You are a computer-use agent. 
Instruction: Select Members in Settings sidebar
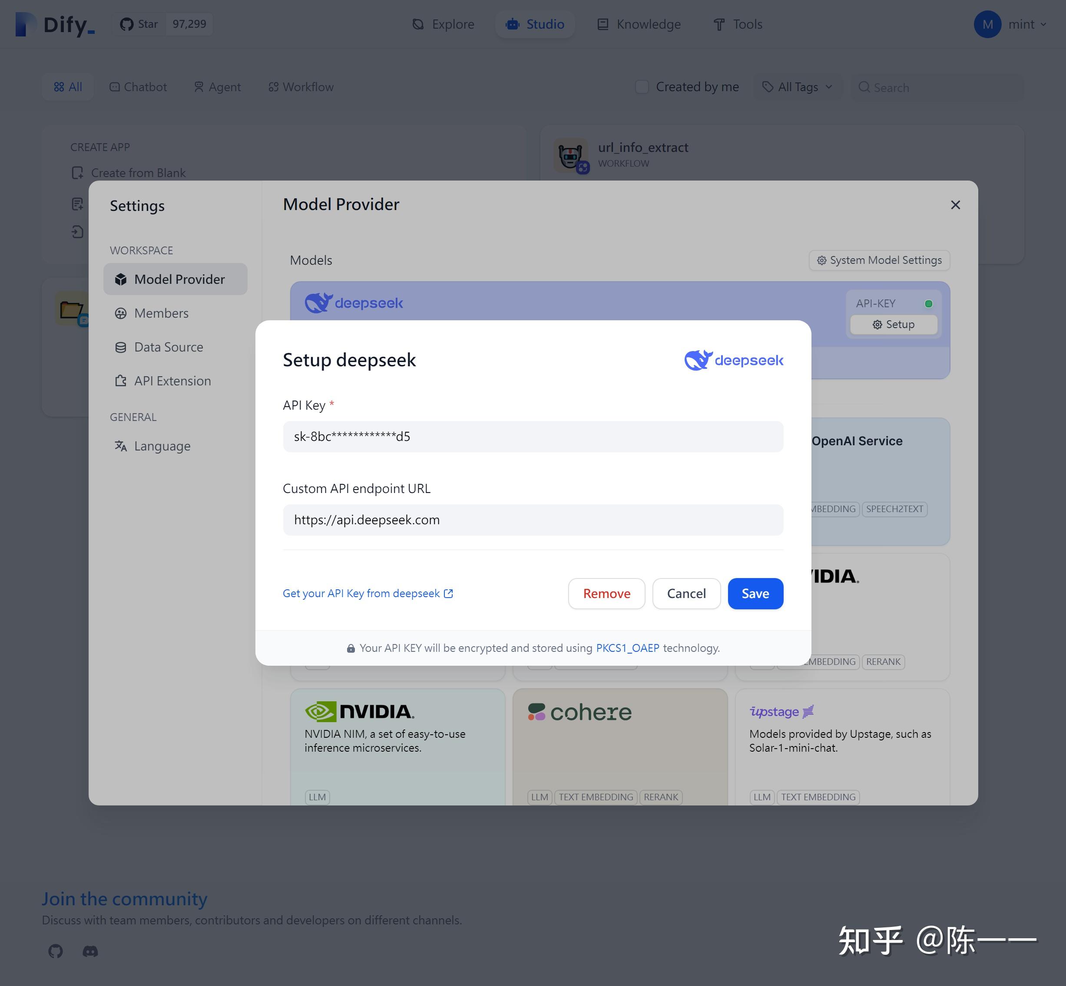[161, 313]
